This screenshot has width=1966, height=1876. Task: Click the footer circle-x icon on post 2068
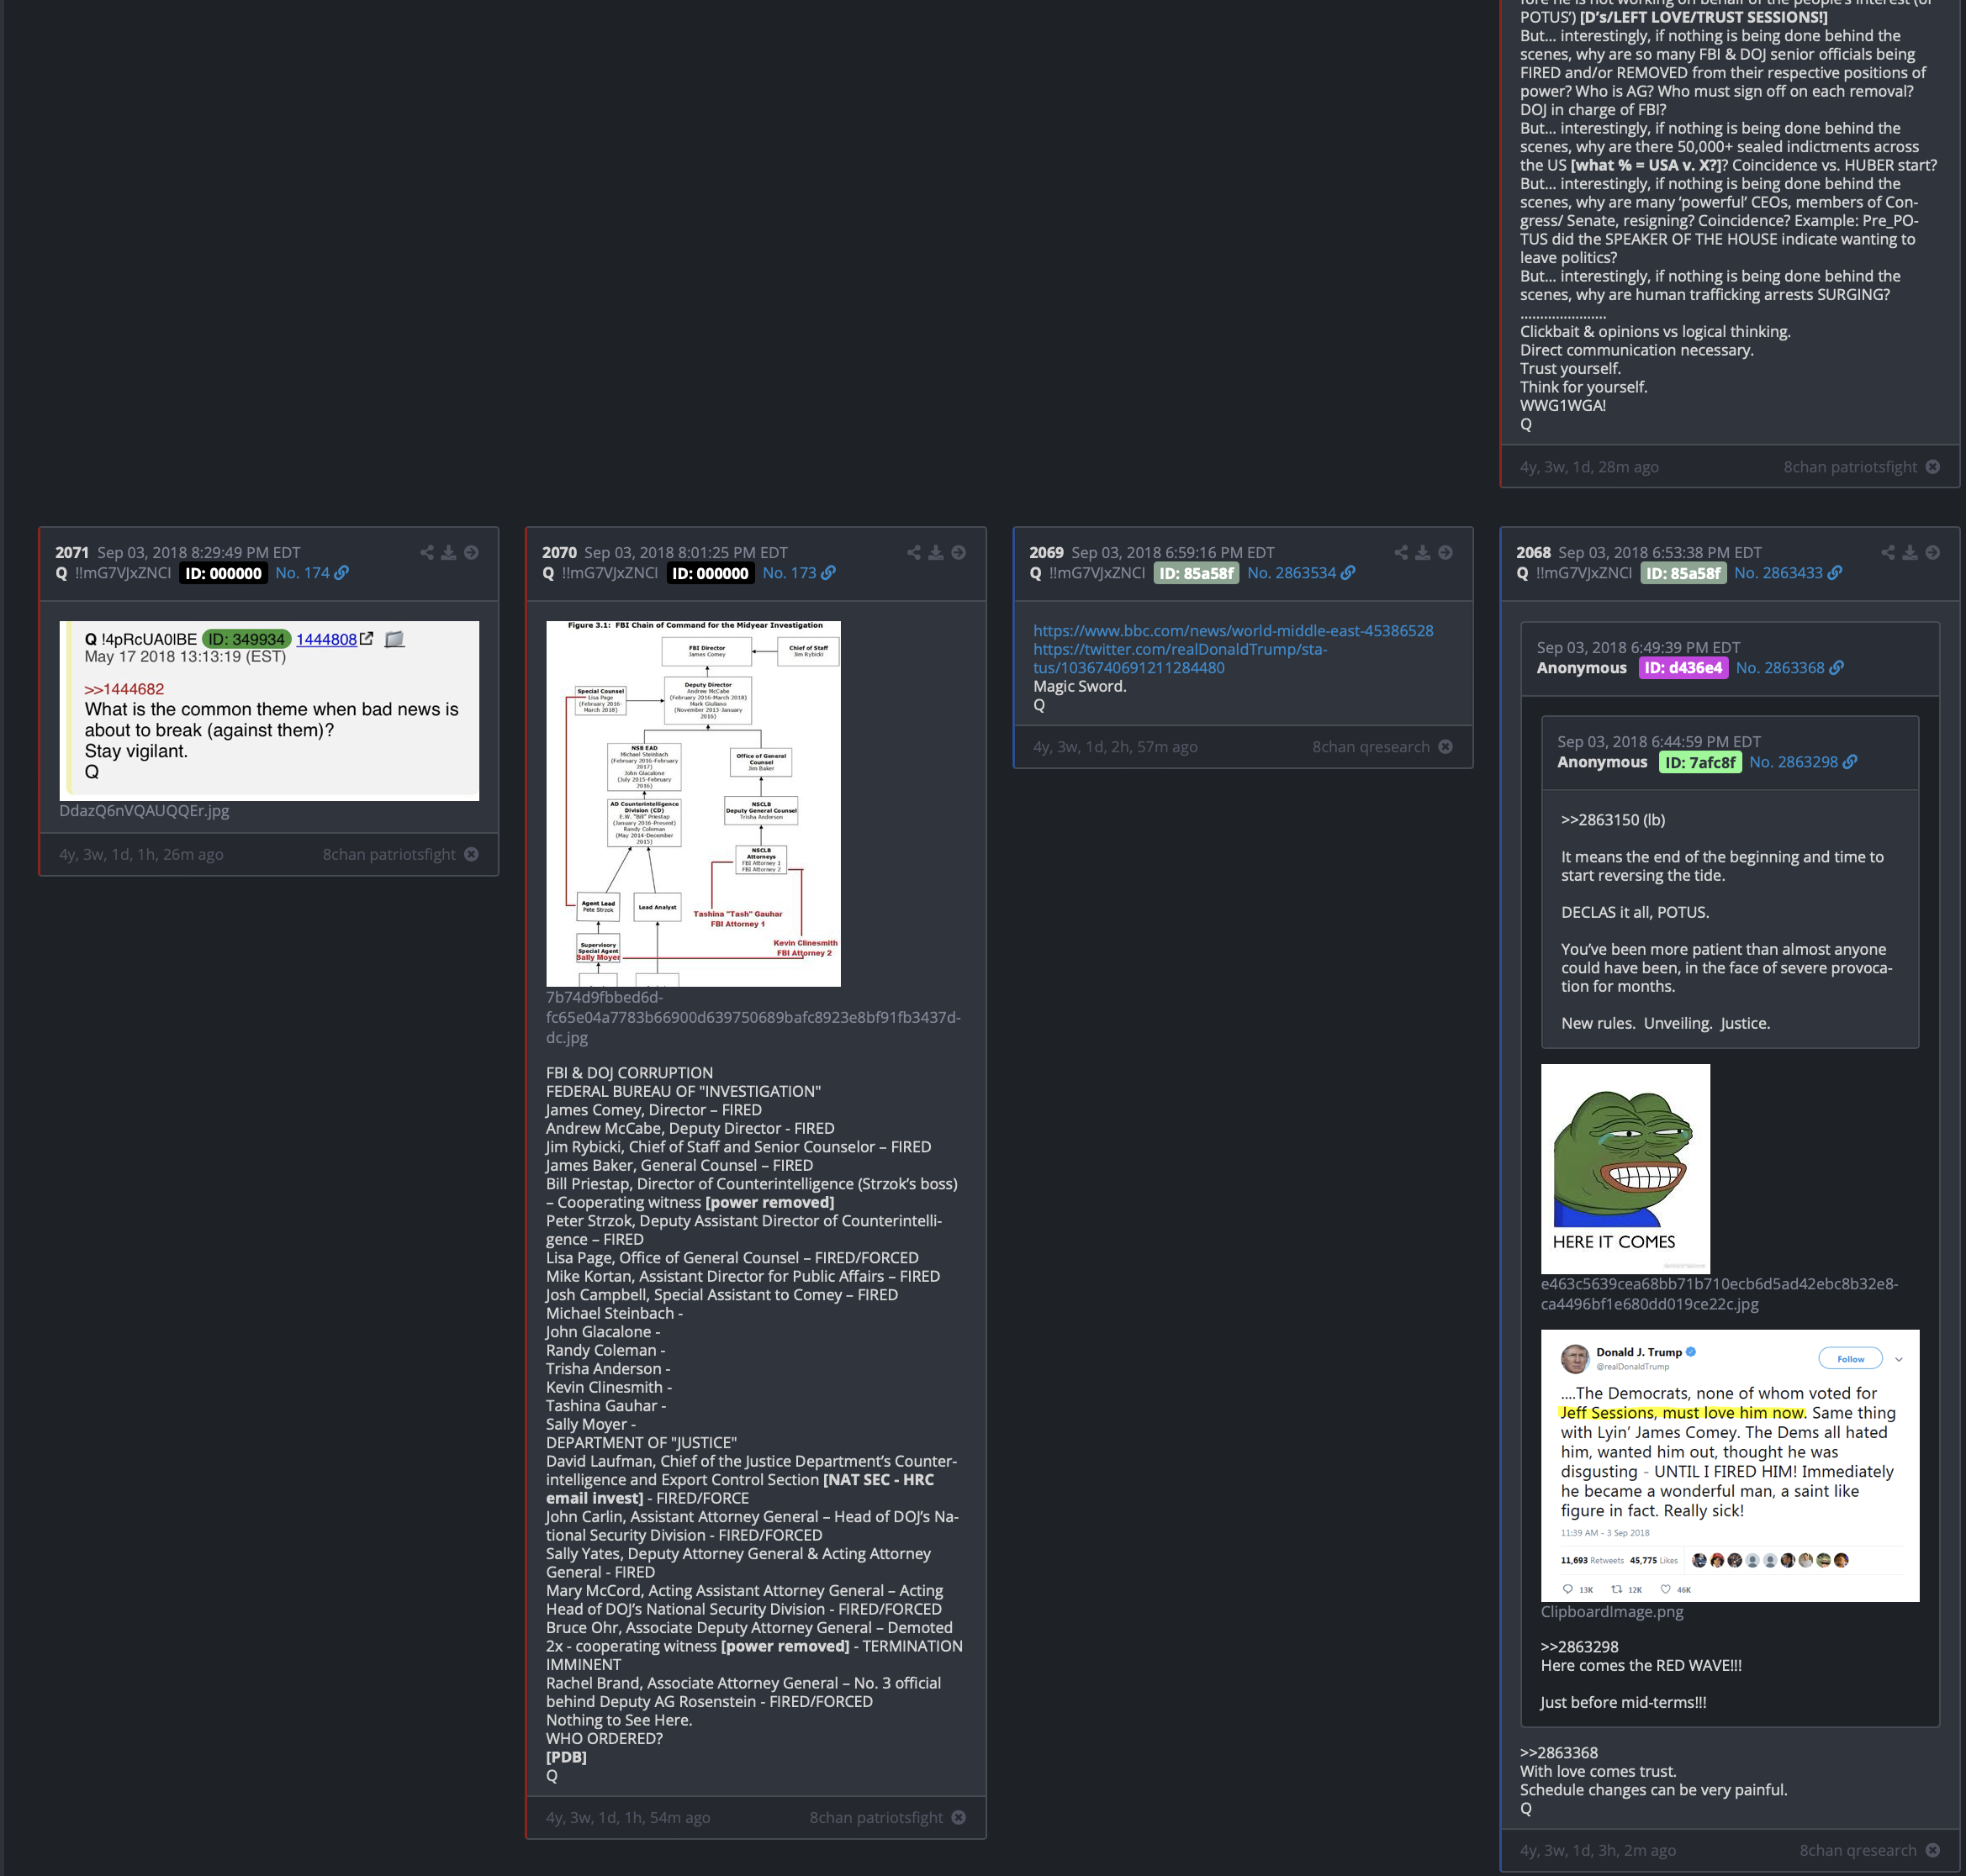point(1933,1850)
